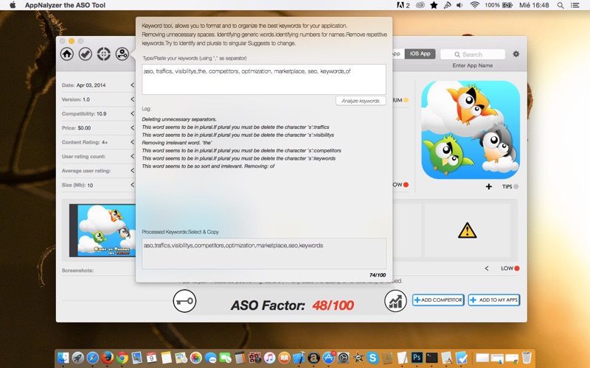Open Terminal from the Dock
The width and height of the screenshot is (590, 368).
431,358
